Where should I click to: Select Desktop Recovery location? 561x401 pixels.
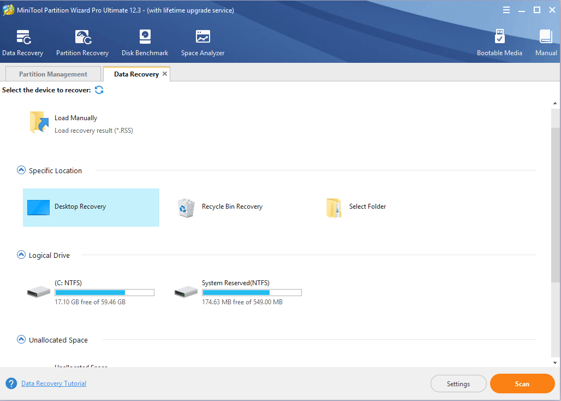tap(91, 207)
